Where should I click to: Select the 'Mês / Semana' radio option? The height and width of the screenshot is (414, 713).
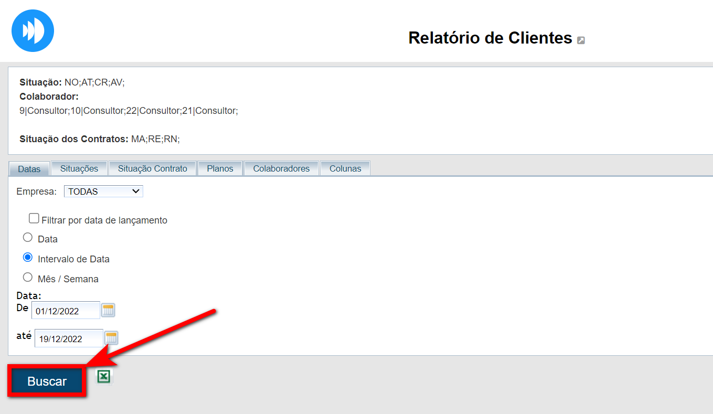pos(28,277)
